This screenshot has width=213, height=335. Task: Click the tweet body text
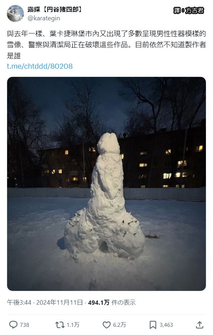(x=106, y=45)
